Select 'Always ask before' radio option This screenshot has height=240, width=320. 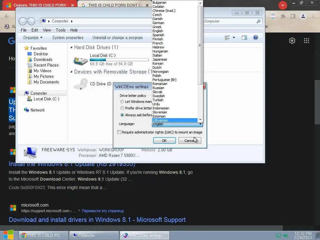(122, 115)
